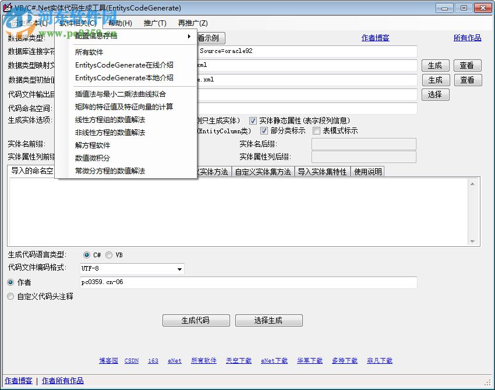Click the application icon in the title bar
The width and height of the screenshot is (495, 390).
[8, 8]
